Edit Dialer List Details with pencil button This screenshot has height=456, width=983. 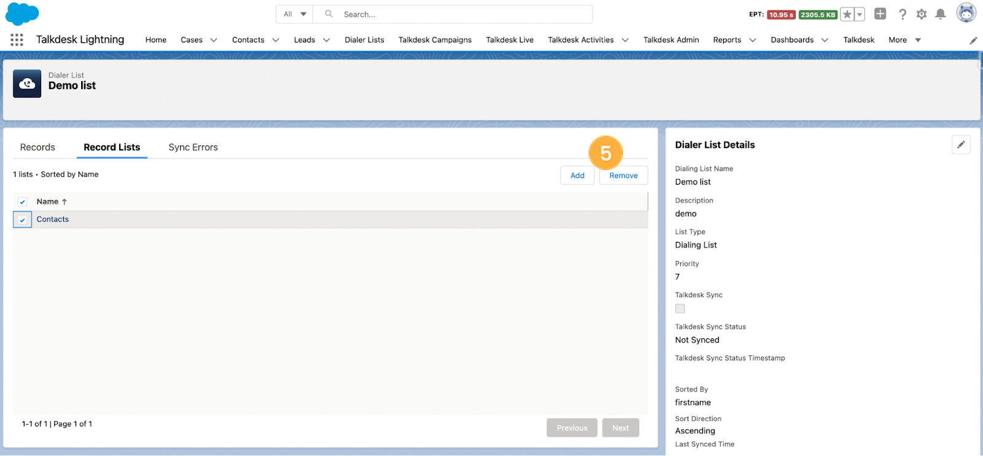[x=961, y=145]
